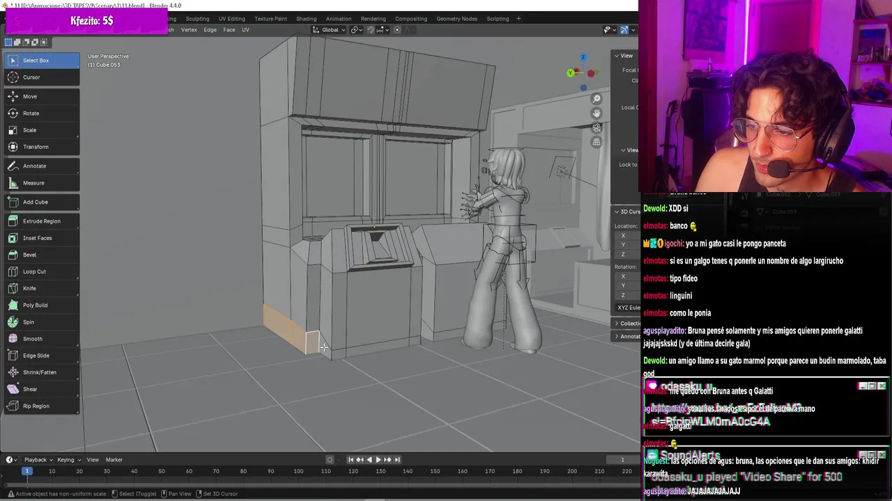The width and height of the screenshot is (892, 501).
Task: Open the Edge menu
Action: [210, 30]
